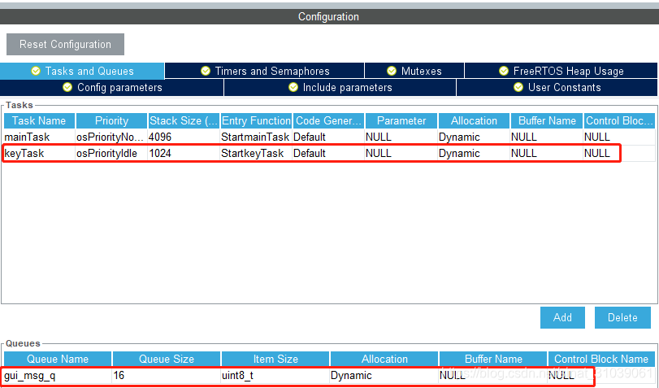659x388 pixels.
Task: Click the Reset Configuration button
Action: point(65,44)
